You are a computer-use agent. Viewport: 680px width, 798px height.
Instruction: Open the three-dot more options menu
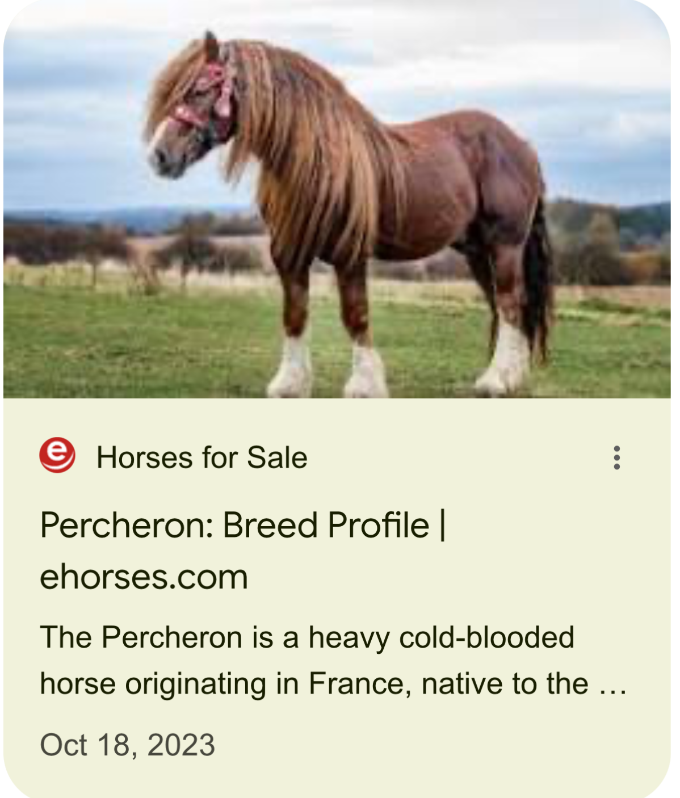pyautogui.click(x=616, y=457)
